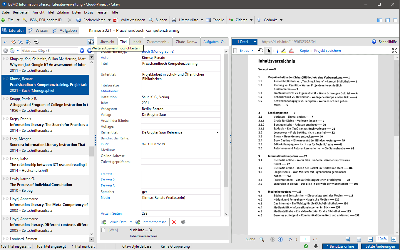Click the green checkmark sync status icon

pos(306,246)
